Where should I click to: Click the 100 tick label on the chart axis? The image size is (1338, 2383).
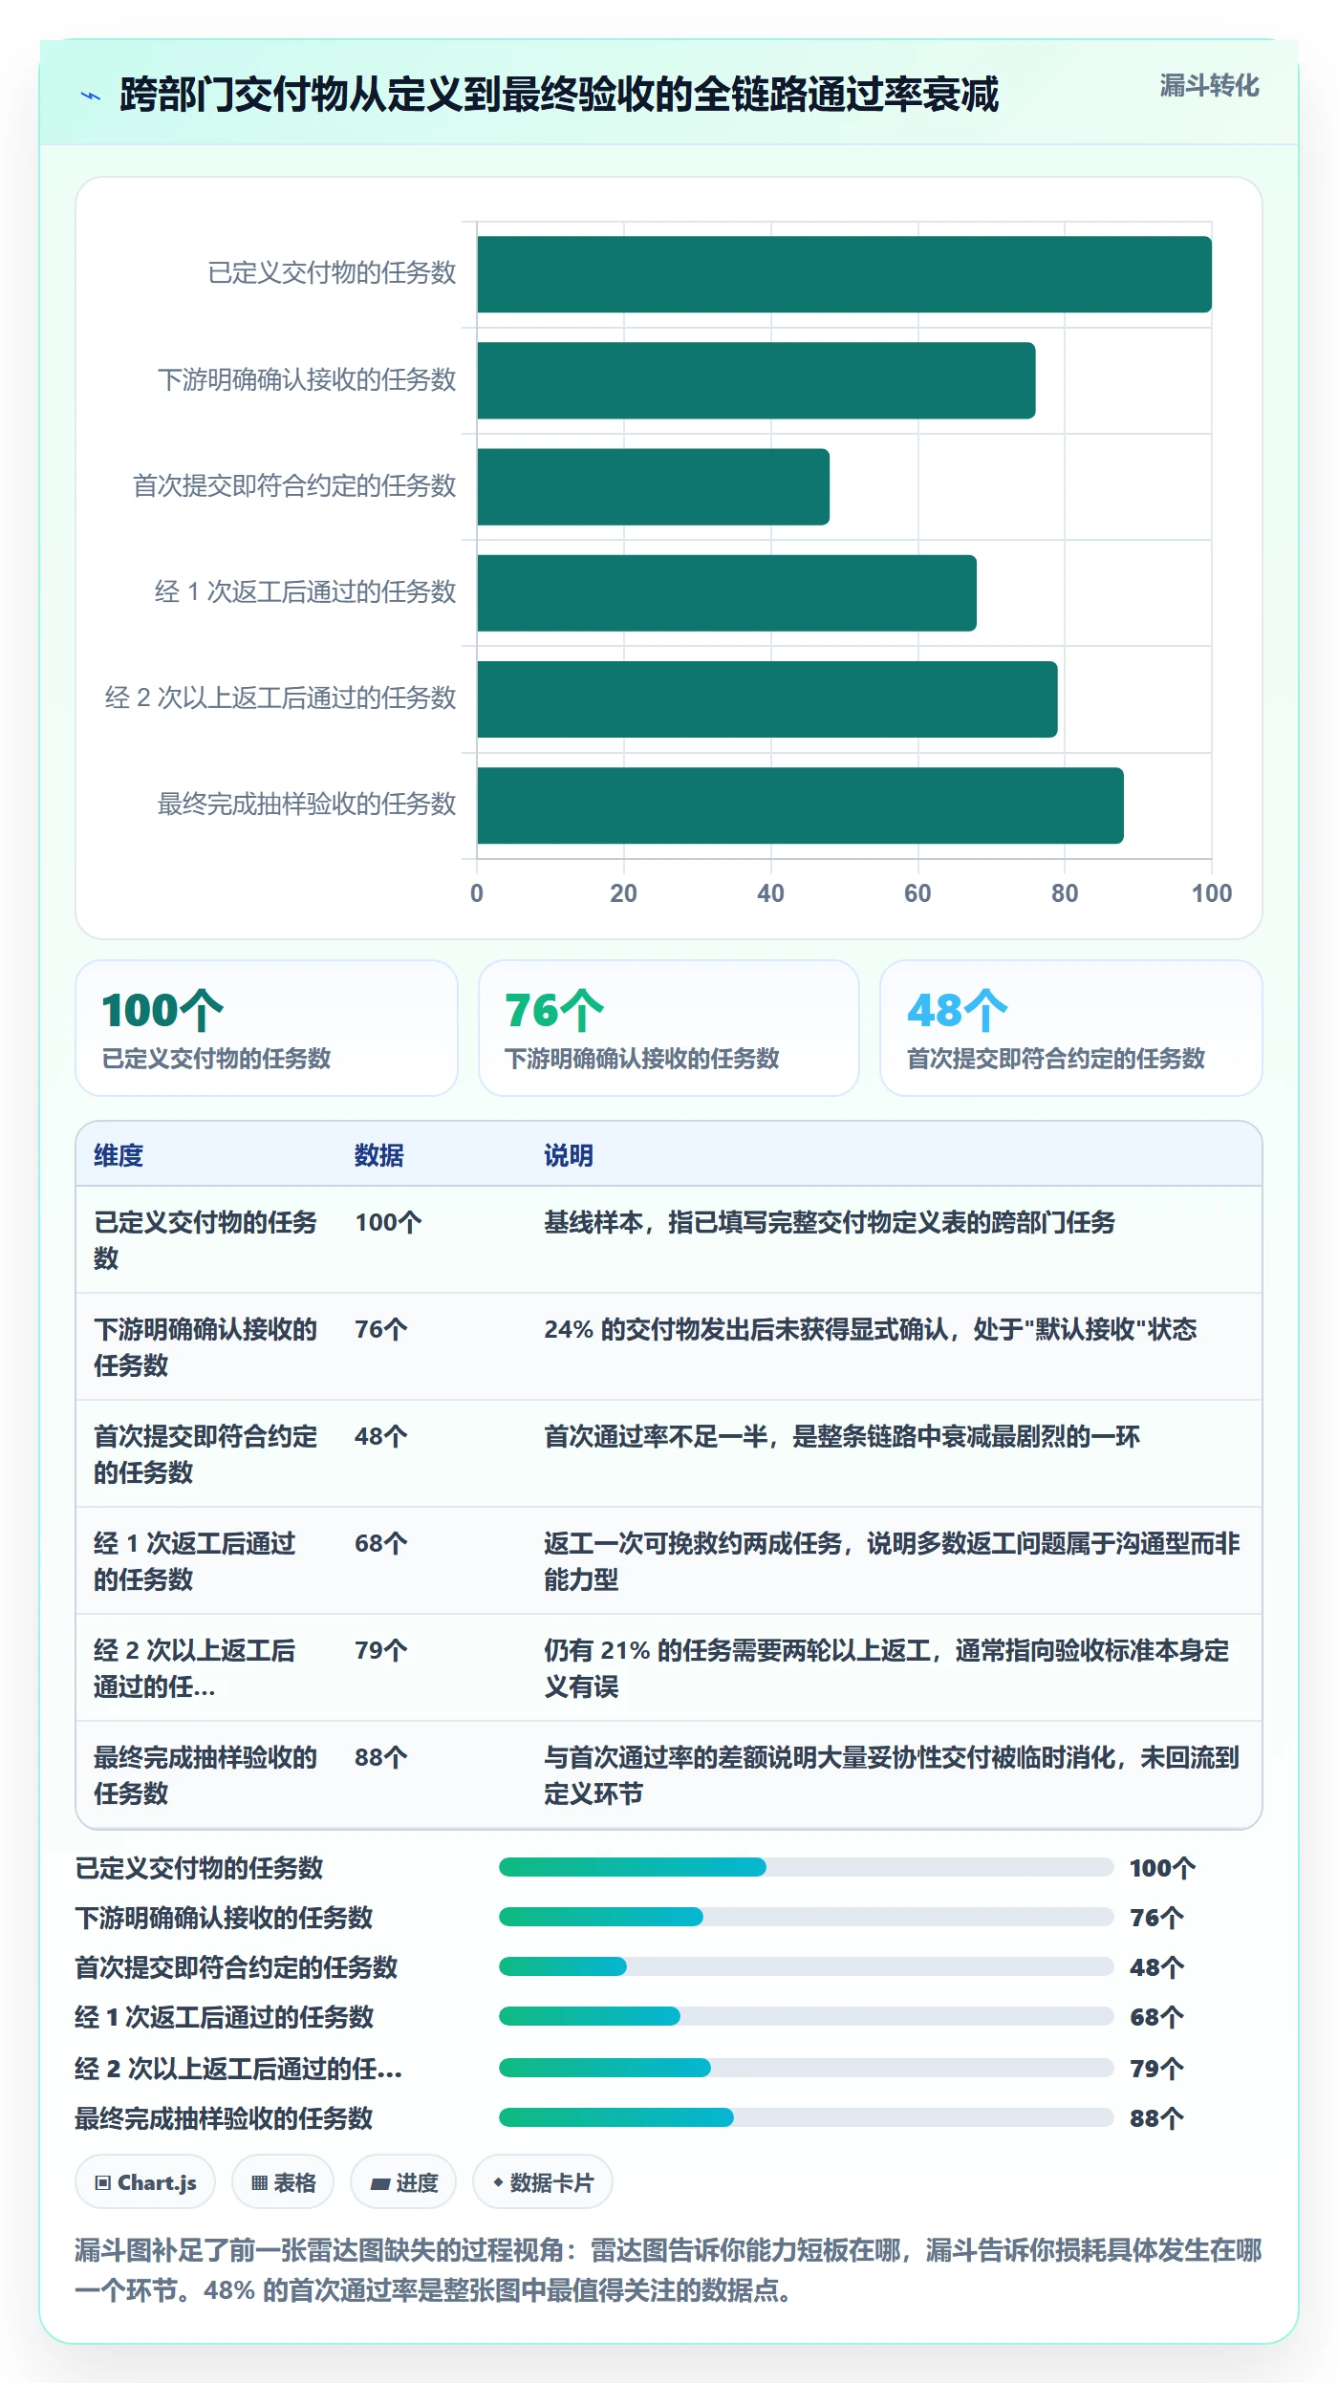(1211, 893)
